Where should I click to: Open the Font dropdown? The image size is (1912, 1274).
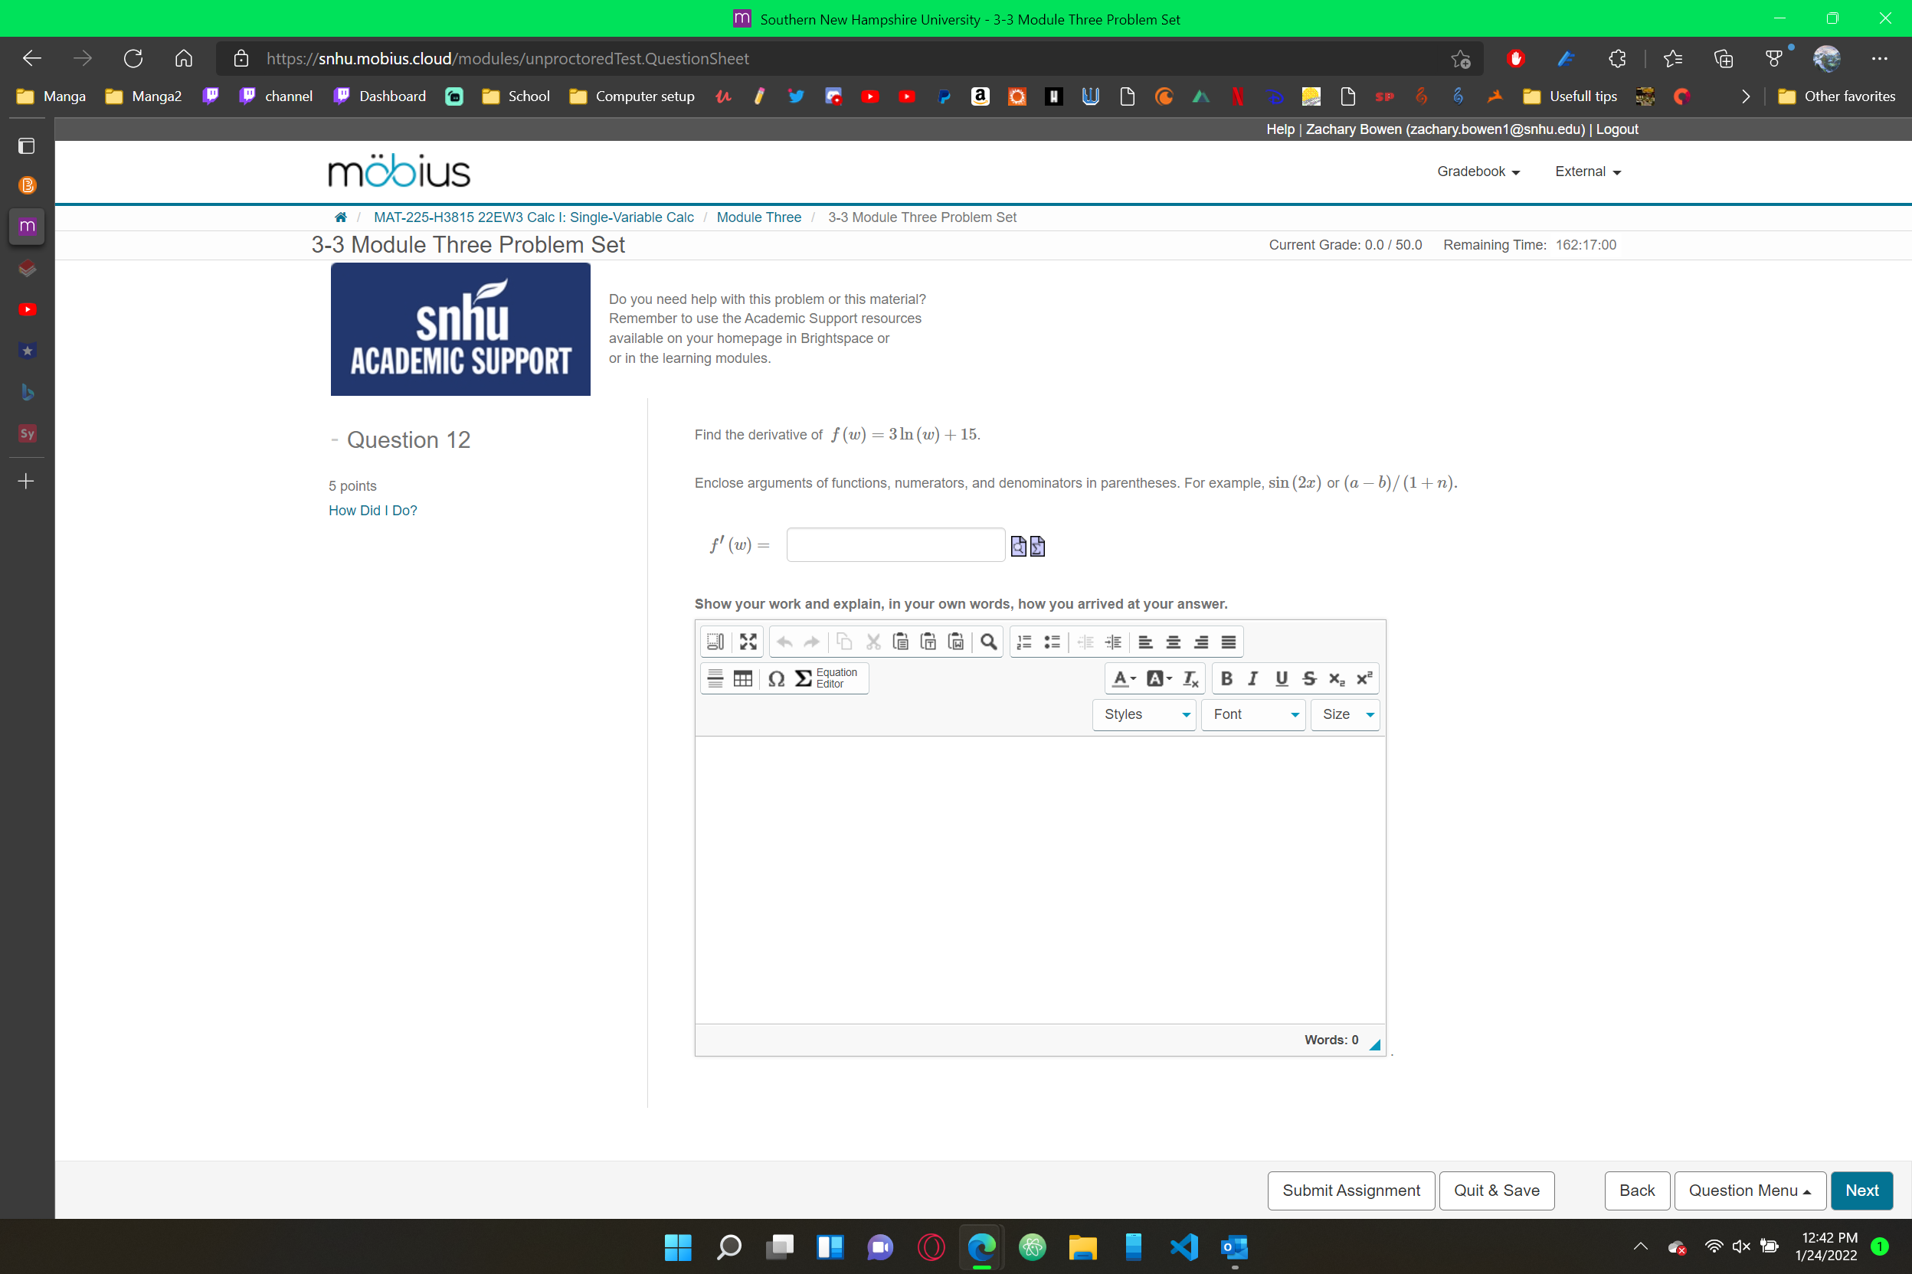pyautogui.click(x=1252, y=714)
